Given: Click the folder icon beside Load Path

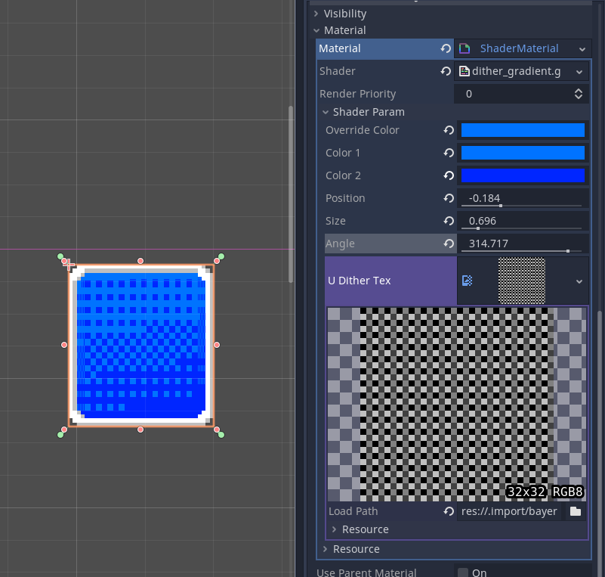Looking at the screenshot, I should pos(576,511).
